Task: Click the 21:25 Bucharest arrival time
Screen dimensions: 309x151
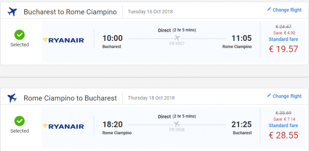Action: tap(241, 125)
